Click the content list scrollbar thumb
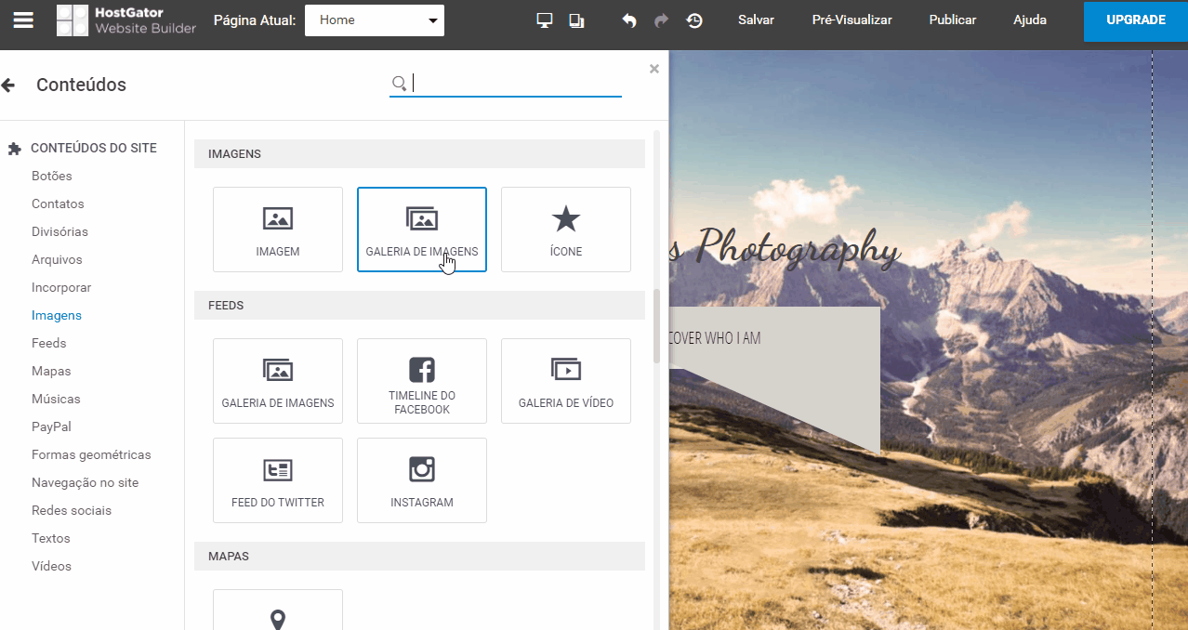1188x630 pixels. (x=657, y=325)
